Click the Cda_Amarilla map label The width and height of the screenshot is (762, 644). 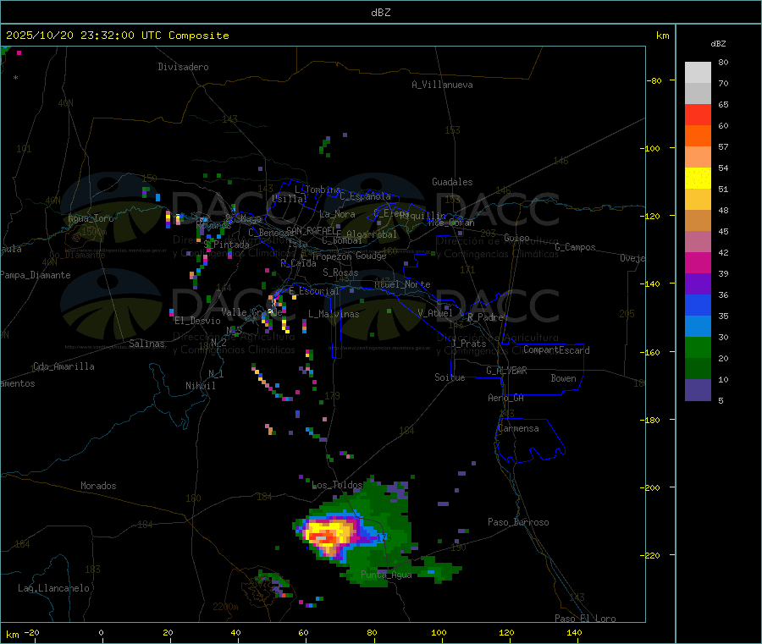point(63,366)
